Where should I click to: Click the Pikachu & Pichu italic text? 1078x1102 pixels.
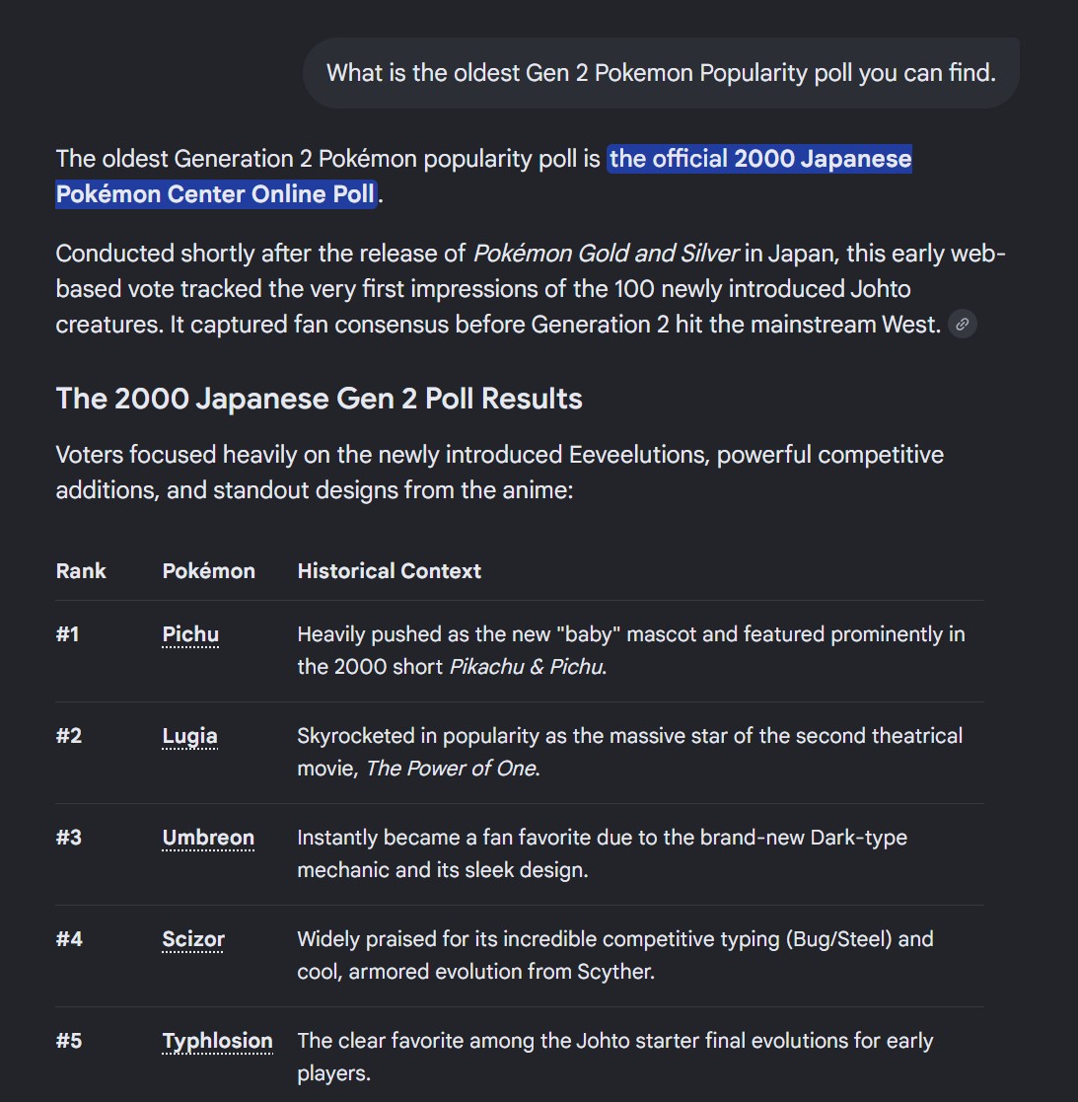click(x=527, y=666)
